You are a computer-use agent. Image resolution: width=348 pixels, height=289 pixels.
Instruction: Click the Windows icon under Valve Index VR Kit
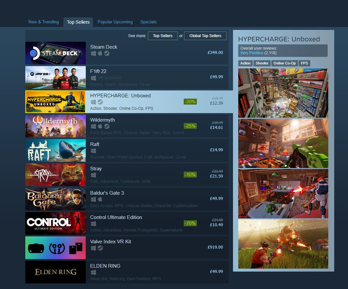tap(93, 248)
